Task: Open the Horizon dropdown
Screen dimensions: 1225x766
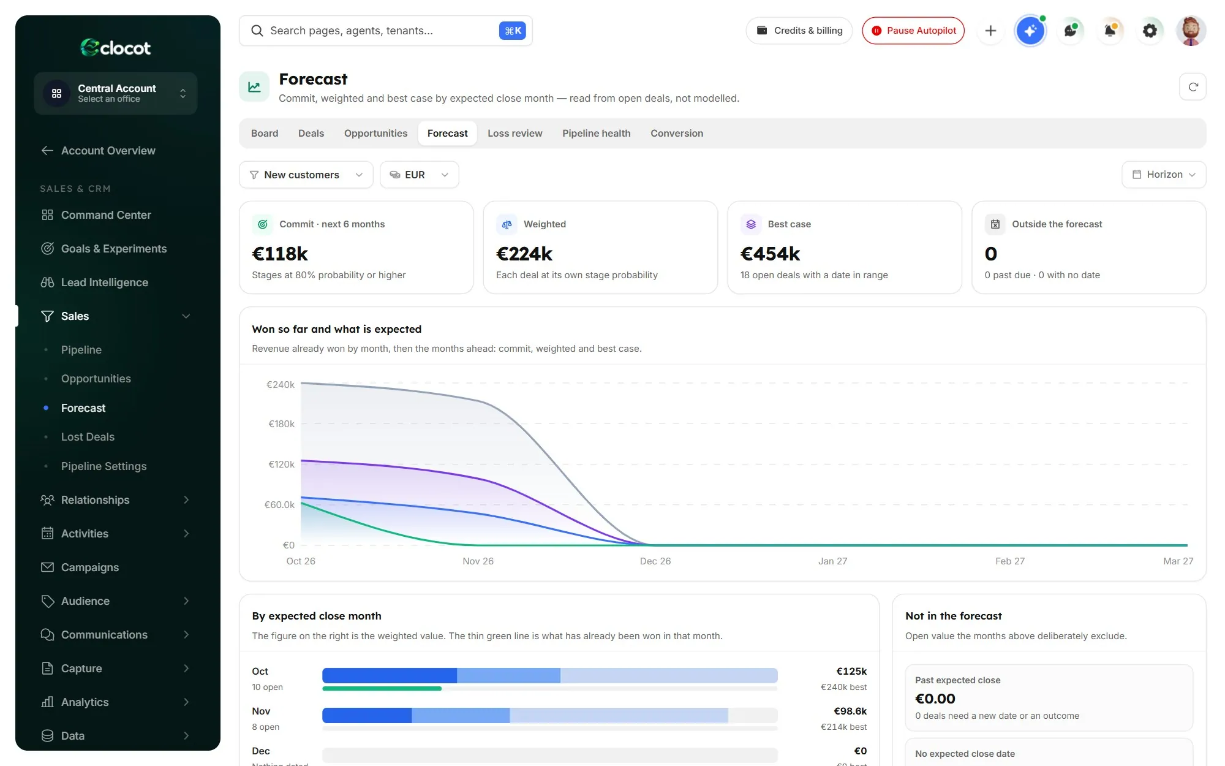Action: click(1164, 175)
